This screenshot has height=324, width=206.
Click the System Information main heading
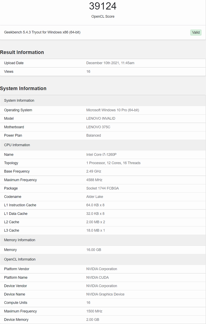click(x=23, y=88)
